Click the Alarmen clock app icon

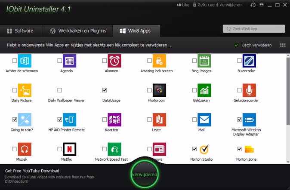tap(114, 61)
